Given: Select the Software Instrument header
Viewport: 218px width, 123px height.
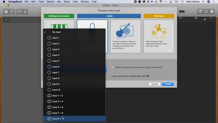Looking at the screenshot, I should [x=59, y=16].
